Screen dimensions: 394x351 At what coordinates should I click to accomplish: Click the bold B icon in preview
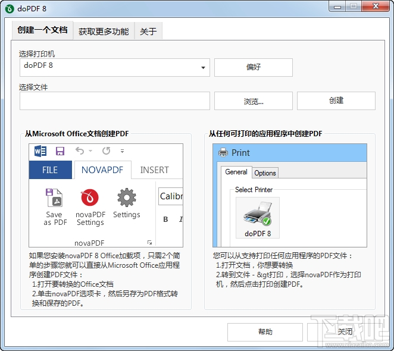click(x=165, y=220)
